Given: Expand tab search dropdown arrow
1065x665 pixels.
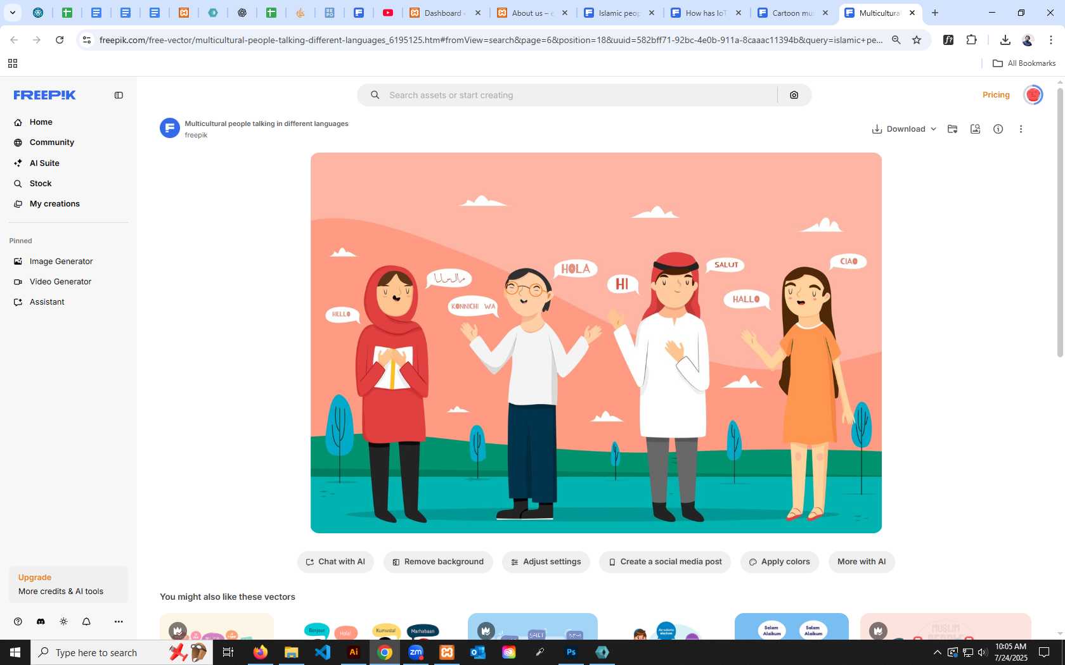Looking at the screenshot, I should tap(12, 13).
